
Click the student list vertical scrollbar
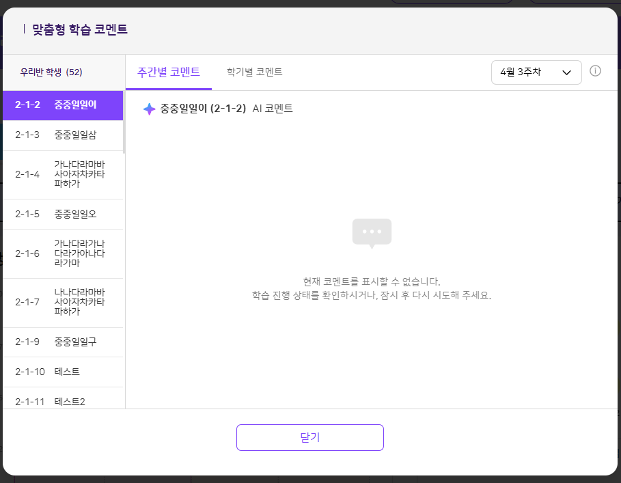tap(124, 123)
